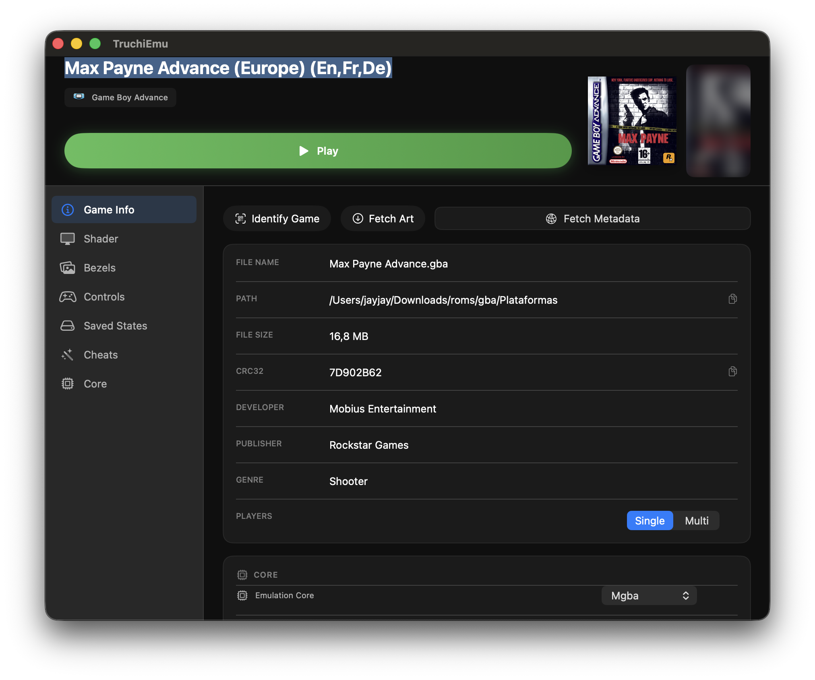The height and width of the screenshot is (680, 815).
Task: Click the Core chip icon in sidebar
Action: 68,384
